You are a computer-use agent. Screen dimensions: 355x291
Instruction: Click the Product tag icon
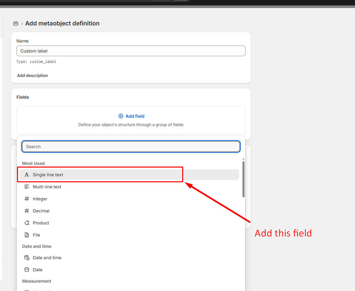click(x=27, y=223)
